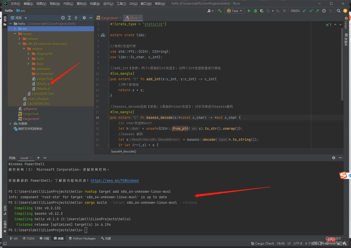Click the Git commit checkmark icon
The image size is (351, 248).
click(x=311, y=11)
